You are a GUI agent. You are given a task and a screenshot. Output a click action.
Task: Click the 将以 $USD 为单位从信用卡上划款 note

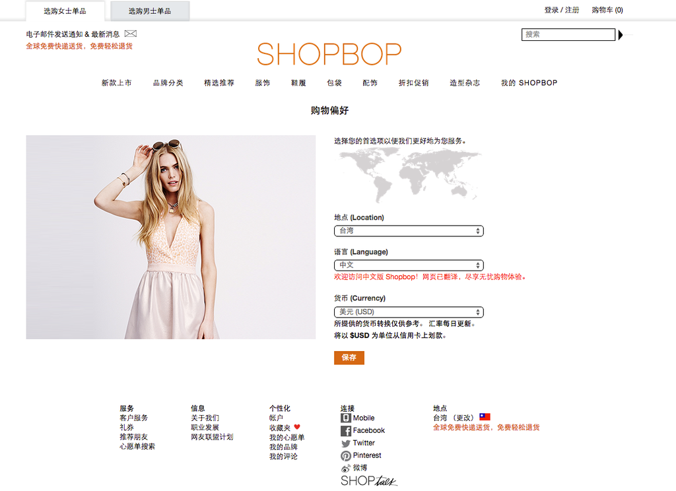[x=390, y=335]
